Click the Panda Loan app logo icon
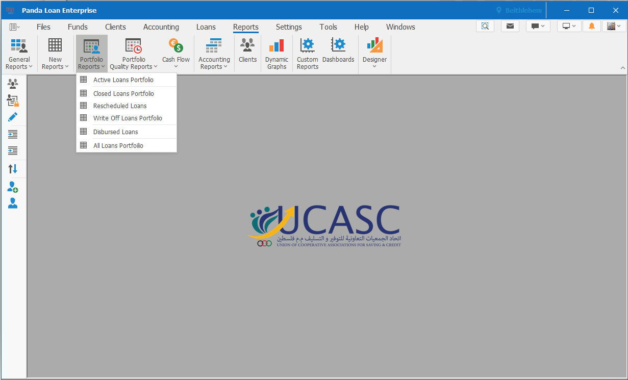Viewport: 628px width, 380px height. [x=10, y=10]
